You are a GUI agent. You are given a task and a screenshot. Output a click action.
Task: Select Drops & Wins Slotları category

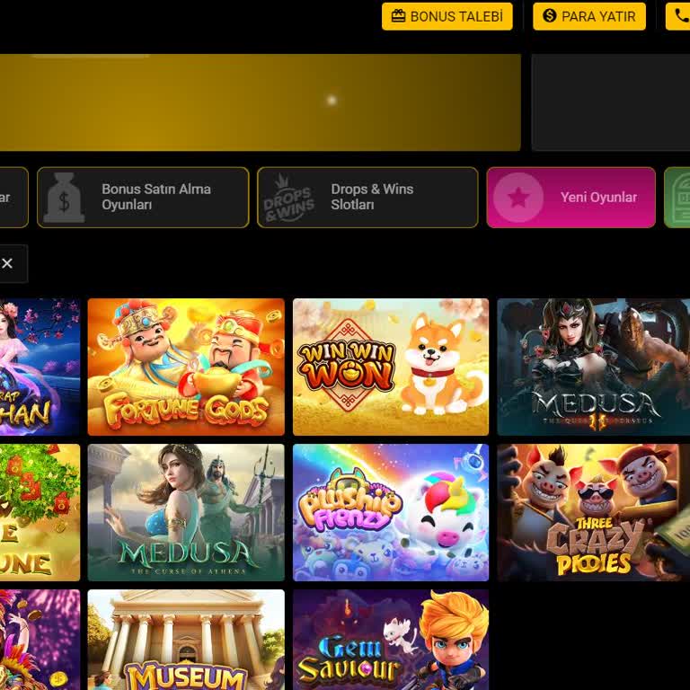[x=367, y=198]
